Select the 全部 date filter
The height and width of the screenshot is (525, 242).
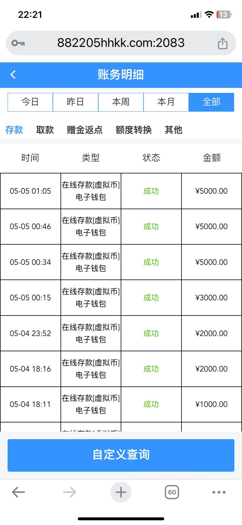[x=211, y=102]
